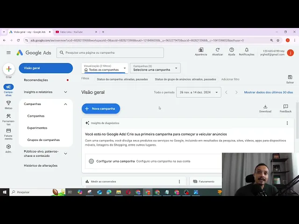This screenshot has height=224, width=299.
Task: Click Adicionar filtro
Action: click(230, 79)
